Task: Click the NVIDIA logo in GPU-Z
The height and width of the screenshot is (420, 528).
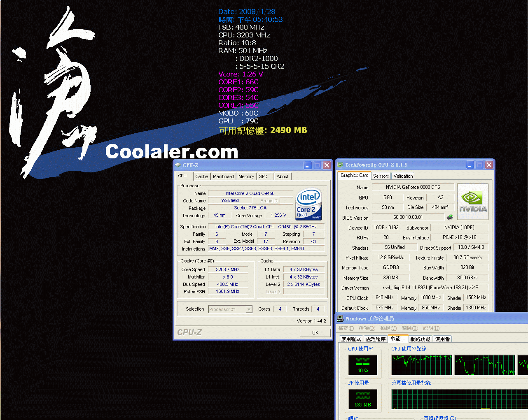Action: click(473, 202)
